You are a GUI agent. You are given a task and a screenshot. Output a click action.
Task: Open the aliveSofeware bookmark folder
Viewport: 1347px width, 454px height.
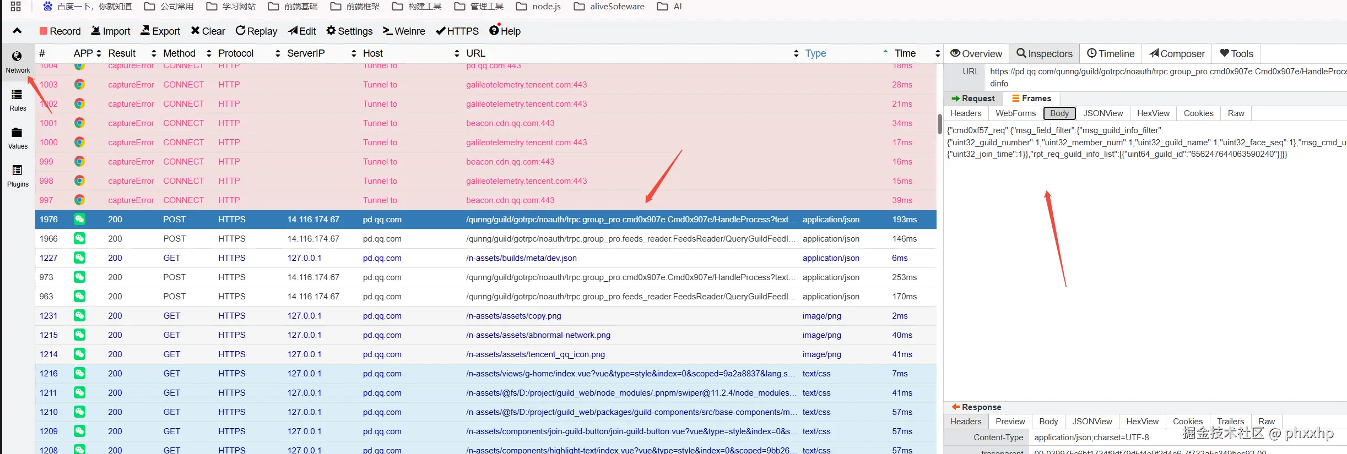point(609,7)
